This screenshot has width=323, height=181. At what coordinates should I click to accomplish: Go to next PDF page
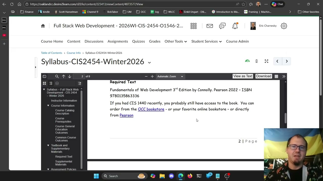69,76
